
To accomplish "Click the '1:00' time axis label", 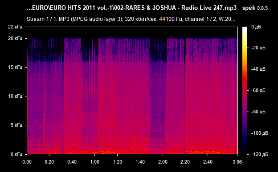I will (95, 162).
